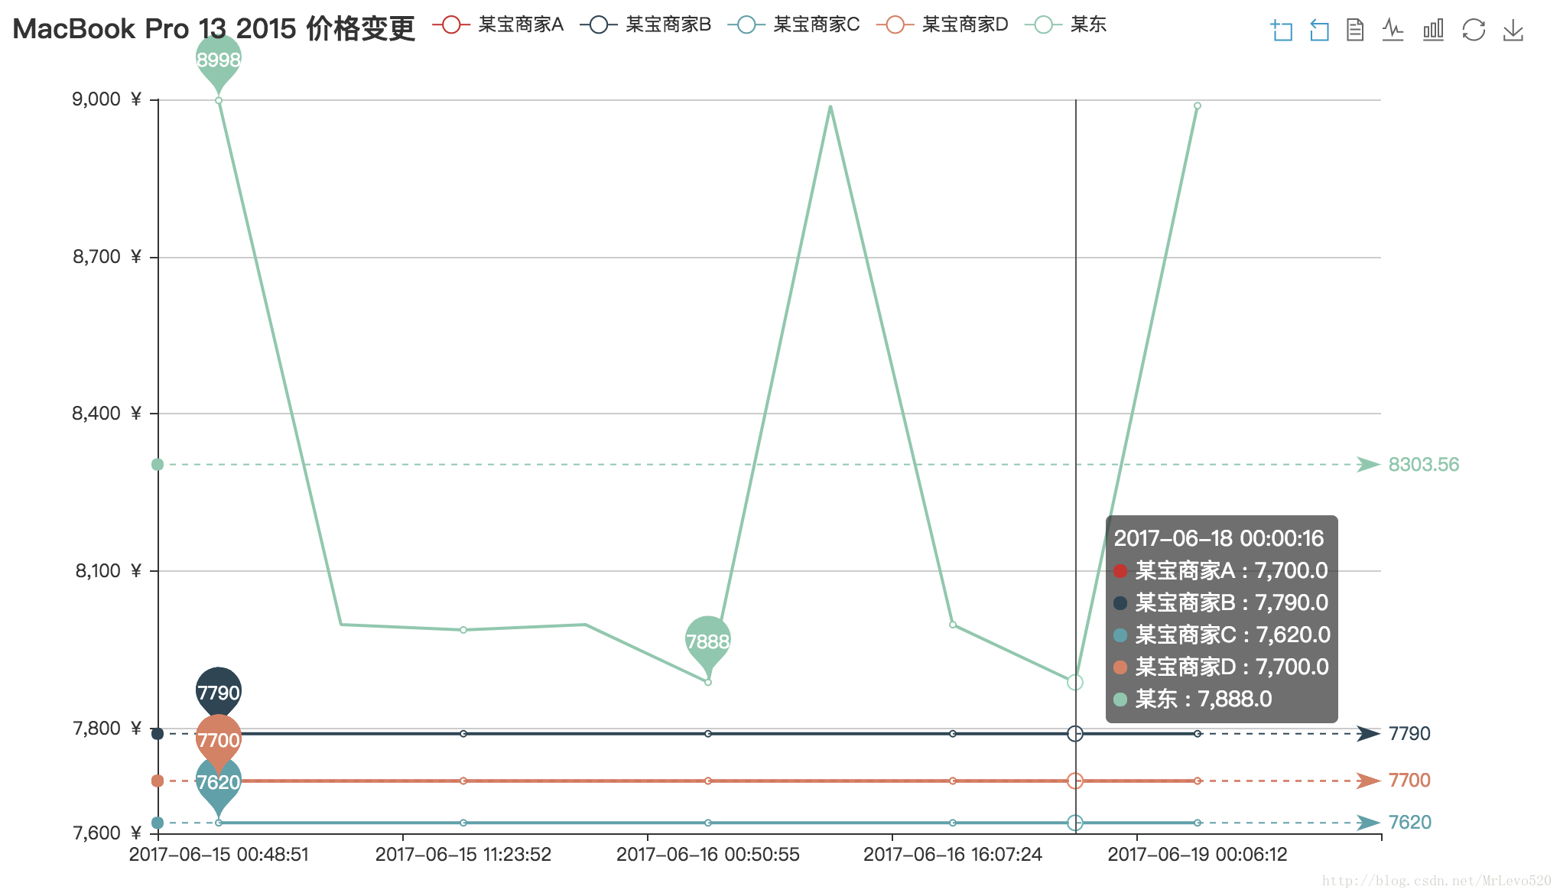
Task: Click x-axis label 2017-06-19 00:06:12
Action: 1198,855
